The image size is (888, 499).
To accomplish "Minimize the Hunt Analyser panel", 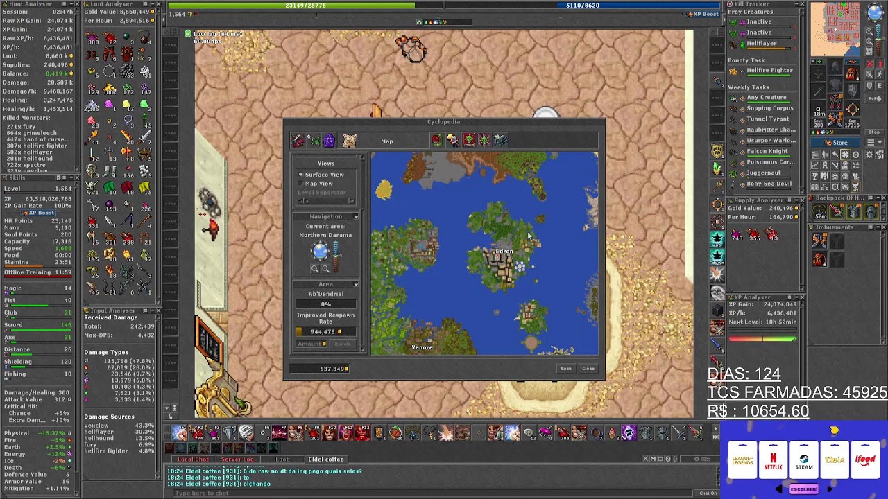I will click(70, 4).
